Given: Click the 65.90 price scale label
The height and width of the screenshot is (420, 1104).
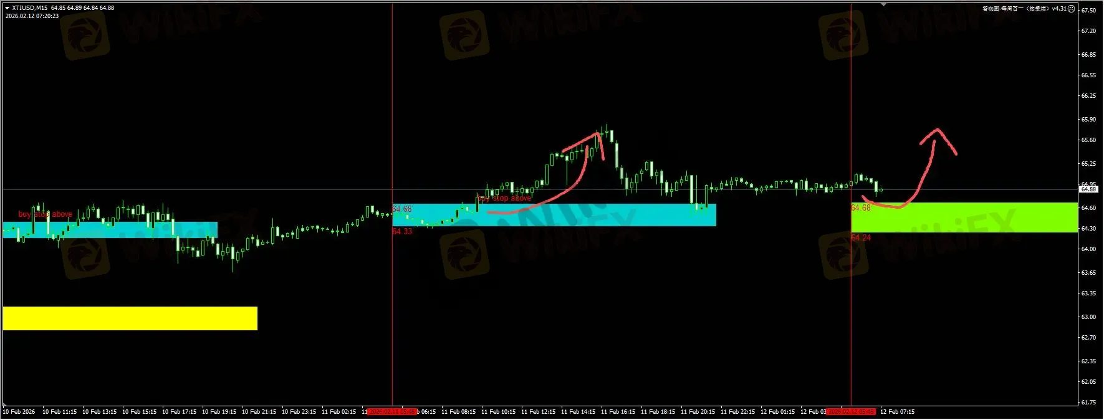Looking at the screenshot, I should click(x=1088, y=120).
